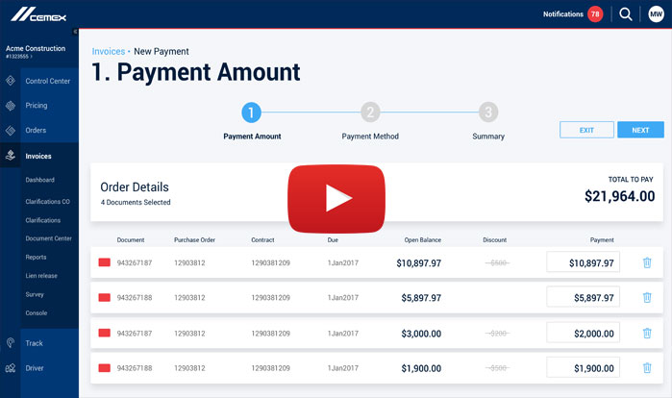
Task: Click the red flag of the $1,900.00 row
Action: click(x=104, y=368)
